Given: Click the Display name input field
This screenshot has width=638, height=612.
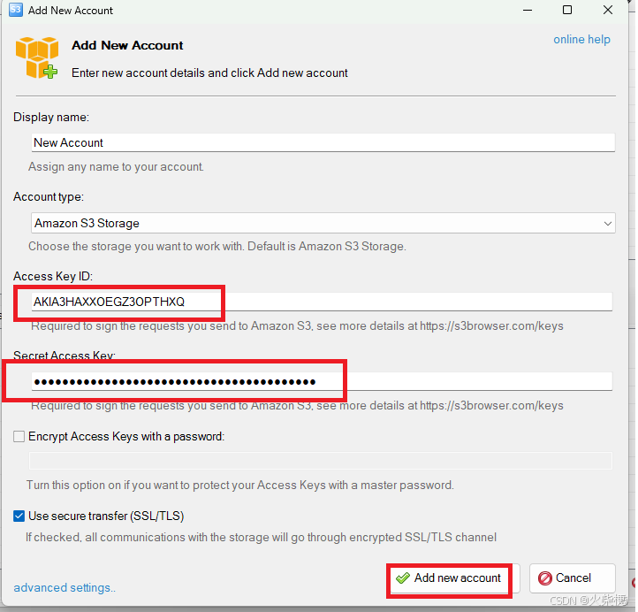Looking at the screenshot, I should [323, 143].
